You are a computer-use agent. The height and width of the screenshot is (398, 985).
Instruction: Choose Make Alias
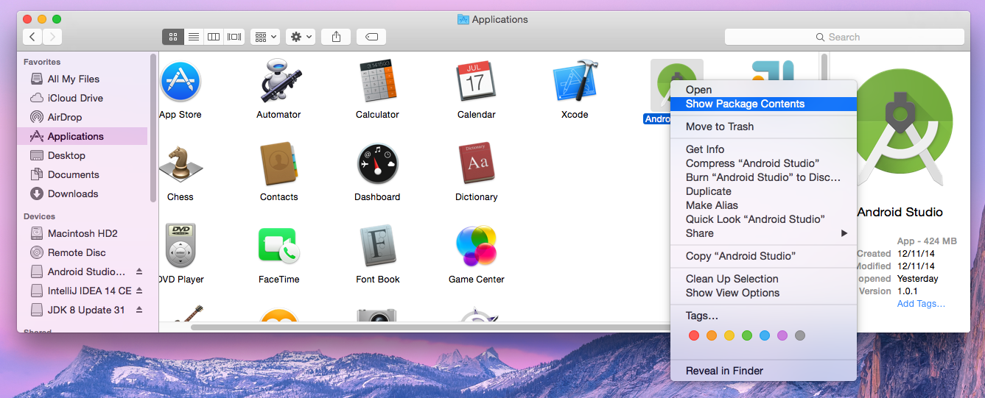763,205
